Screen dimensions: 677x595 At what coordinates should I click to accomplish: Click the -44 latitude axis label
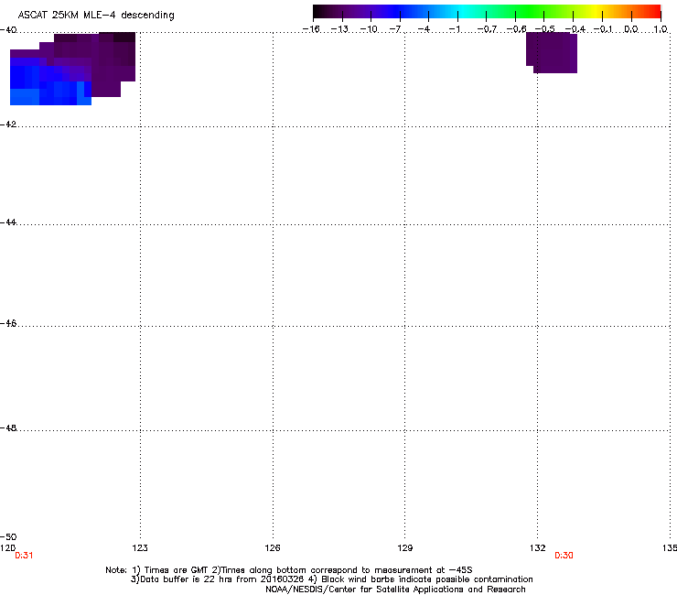[x=8, y=222]
